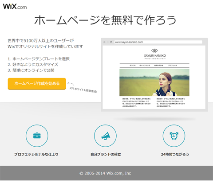Open the ポートフォリオ menu item in the preview

coord(145,65)
